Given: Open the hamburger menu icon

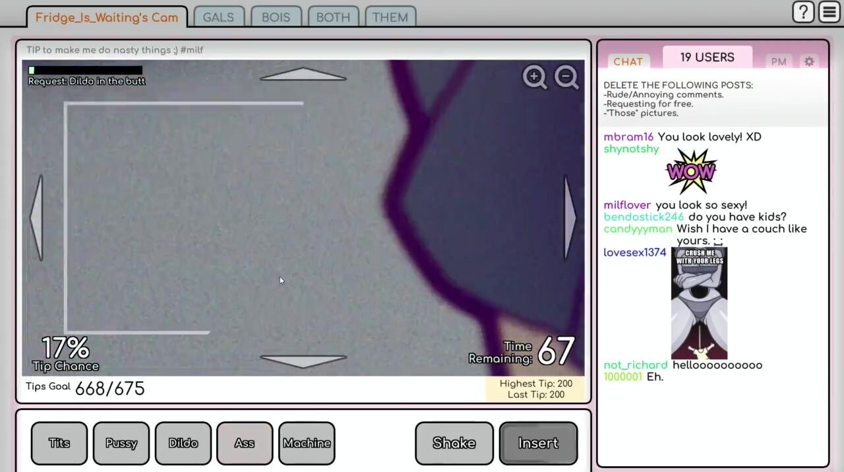Looking at the screenshot, I should 829,12.
